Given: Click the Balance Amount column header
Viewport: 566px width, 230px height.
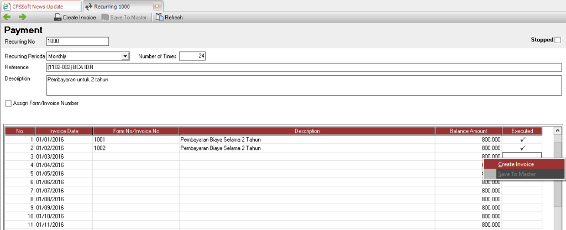Looking at the screenshot, I should [x=468, y=131].
